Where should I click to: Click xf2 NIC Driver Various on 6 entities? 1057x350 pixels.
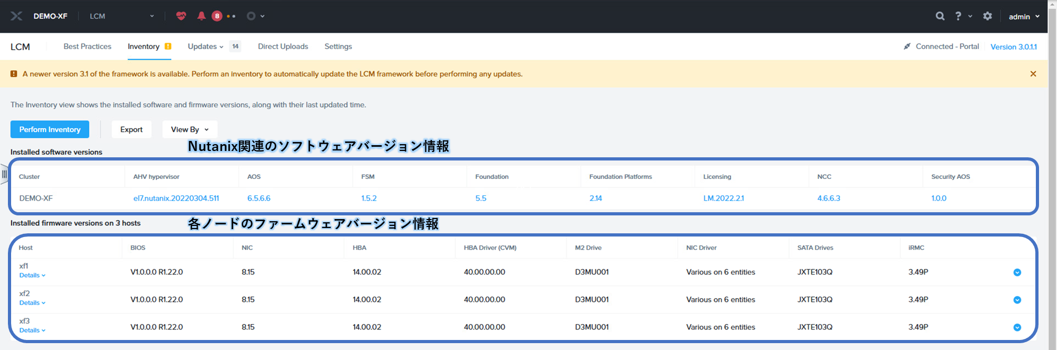click(x=720, y=299)
